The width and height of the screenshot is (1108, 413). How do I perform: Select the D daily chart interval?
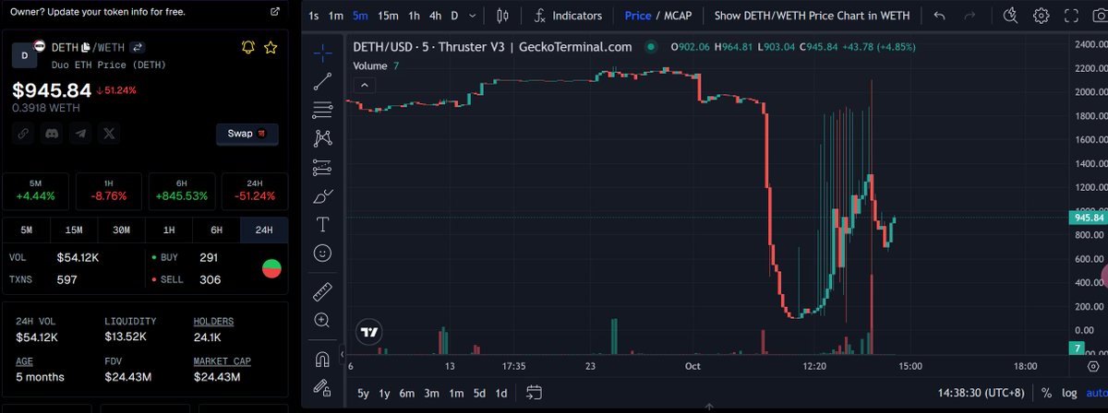[x=454, y=16]
